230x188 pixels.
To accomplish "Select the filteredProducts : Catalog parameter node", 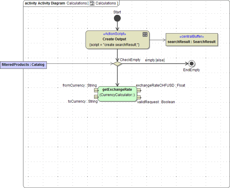I will click(x=23, y=65).
